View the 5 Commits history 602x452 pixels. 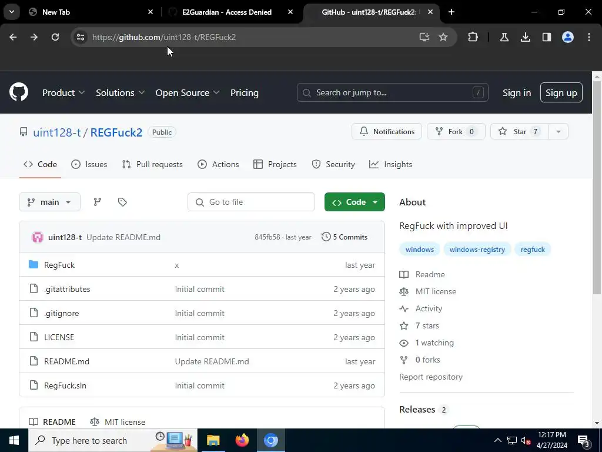[345, 237]
